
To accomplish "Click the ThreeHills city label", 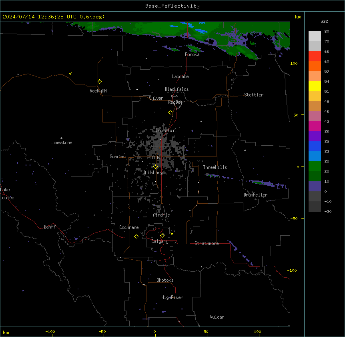I will (x=215, y=167).
